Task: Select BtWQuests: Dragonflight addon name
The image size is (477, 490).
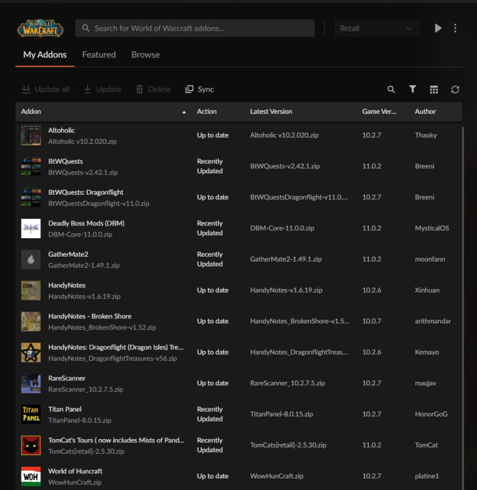Action: (86, 192)
